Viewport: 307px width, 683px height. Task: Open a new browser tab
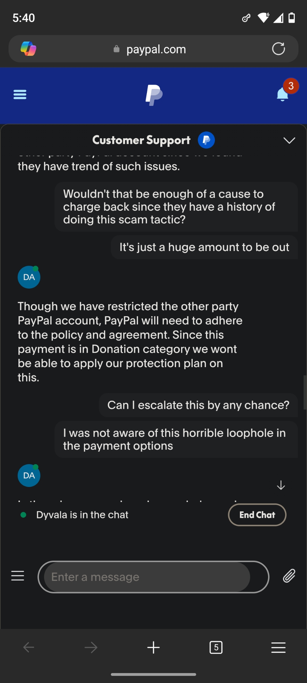tap(153, 647)
